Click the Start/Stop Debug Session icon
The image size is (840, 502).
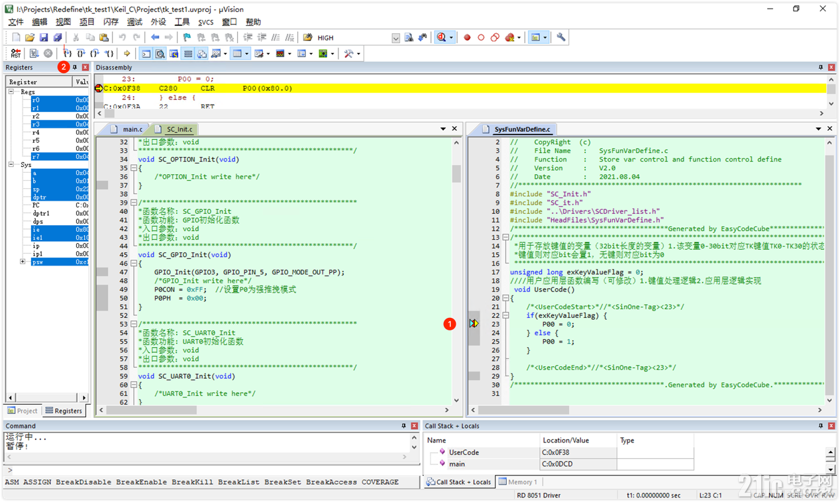coord(441,38)
